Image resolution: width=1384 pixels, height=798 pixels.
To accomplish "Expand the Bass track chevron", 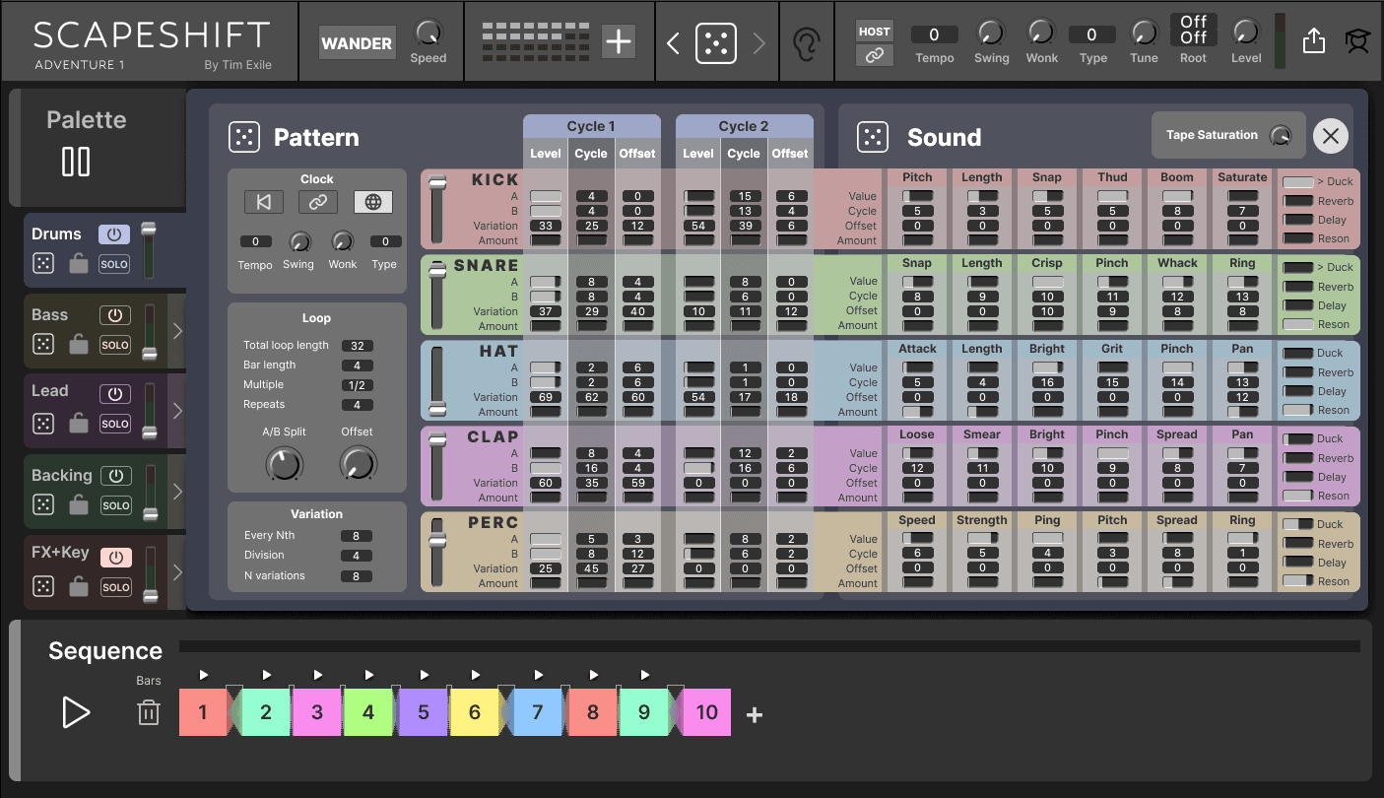I will [177, 331].
